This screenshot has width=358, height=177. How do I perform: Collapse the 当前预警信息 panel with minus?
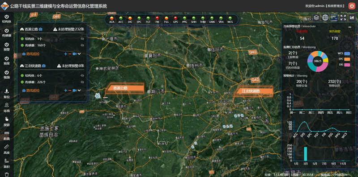coord(350,27)
